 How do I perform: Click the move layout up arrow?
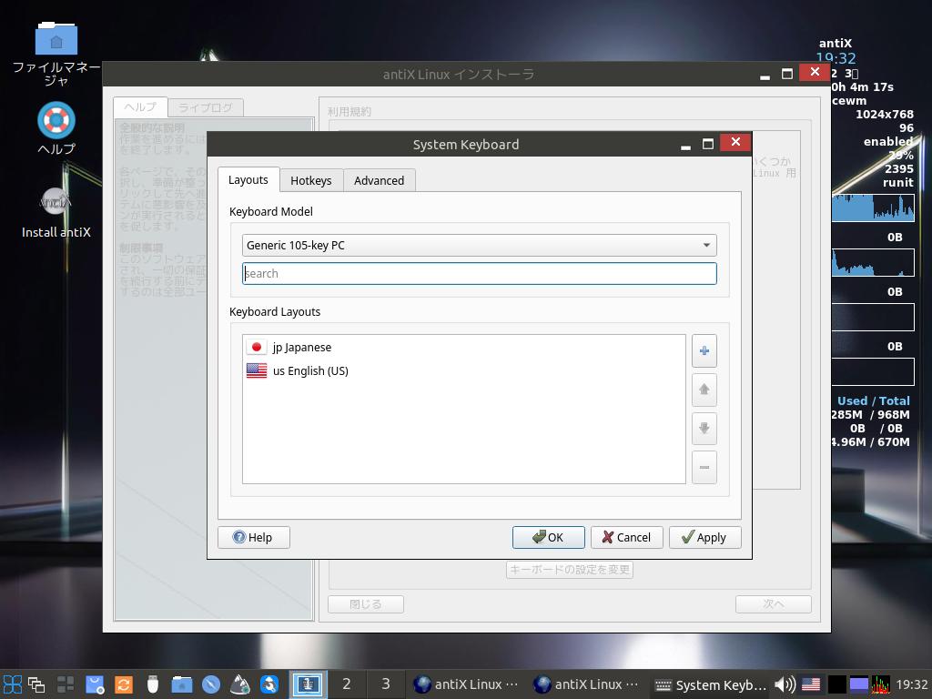point(704,390)
